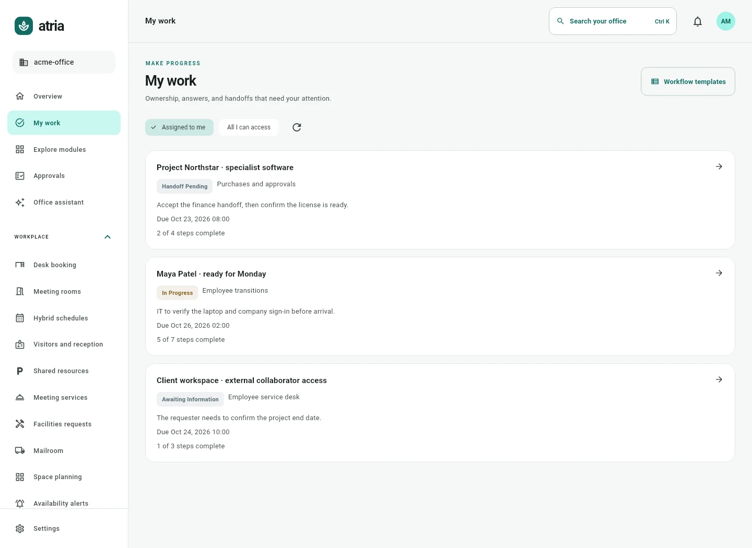This screenshot has height=548, width=752.
Task: Click '5 of 7 steps complete' text
Action: [x=191, y=340]
